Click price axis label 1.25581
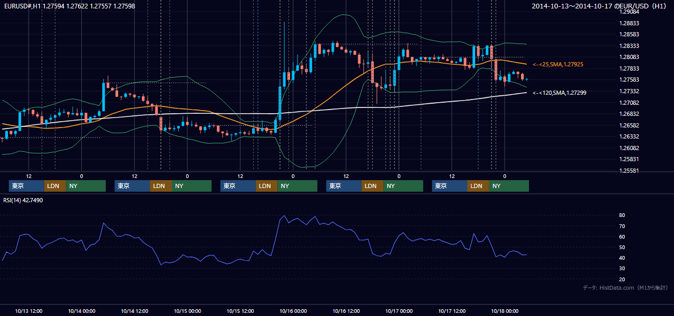This screenshot has width=674, height=316. click(629, 171)
